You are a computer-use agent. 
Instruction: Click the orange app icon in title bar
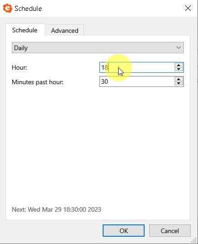[x=8, y=8]
